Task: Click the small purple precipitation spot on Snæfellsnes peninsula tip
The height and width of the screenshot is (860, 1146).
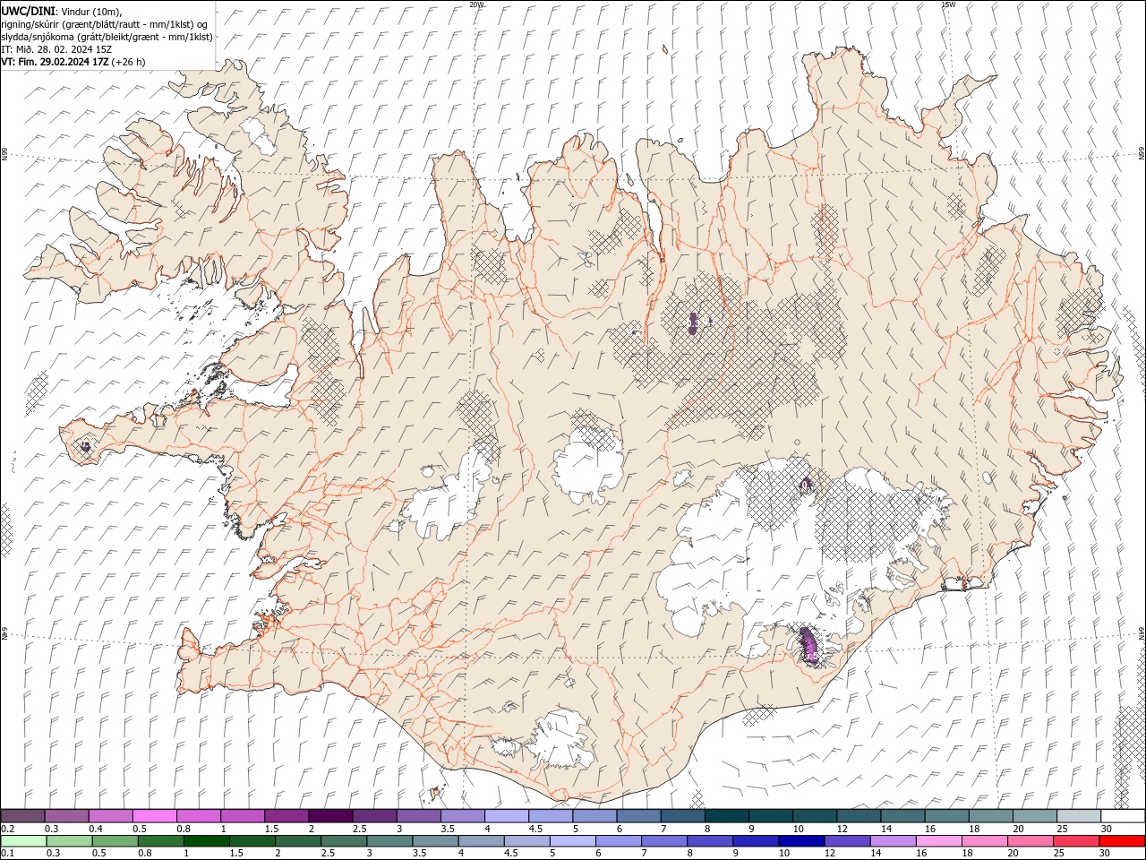Action: (86, 445)
